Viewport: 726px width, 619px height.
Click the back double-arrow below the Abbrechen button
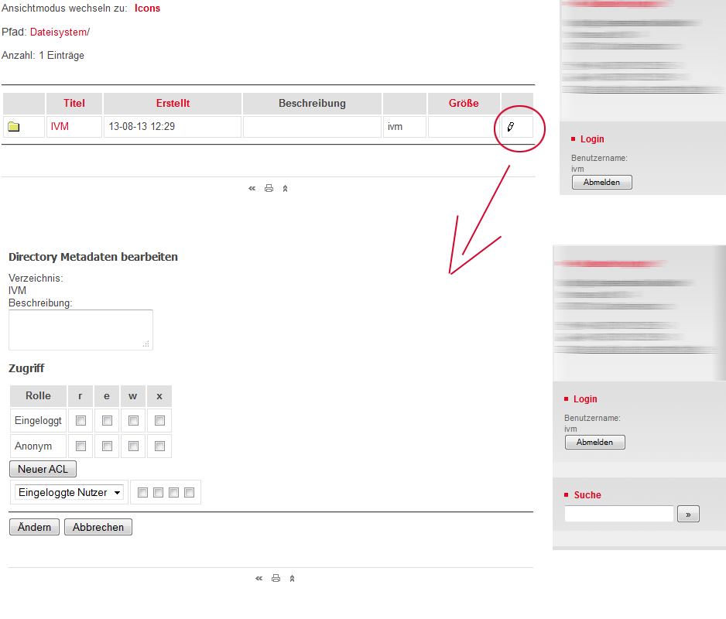click(x=259, y=578)
